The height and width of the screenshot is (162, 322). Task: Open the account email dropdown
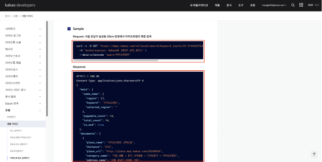pos(274,5)
